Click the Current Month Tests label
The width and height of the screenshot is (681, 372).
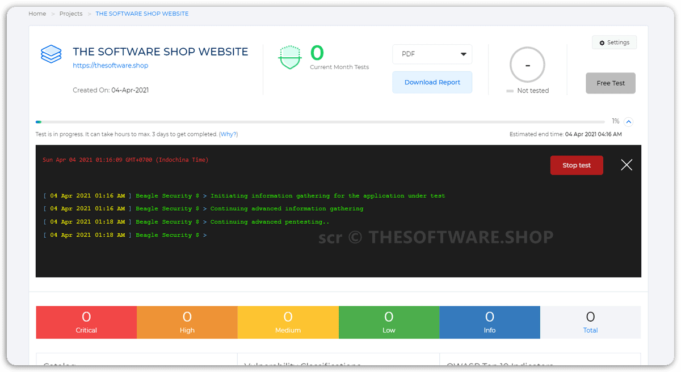click(x=339, y=67)
